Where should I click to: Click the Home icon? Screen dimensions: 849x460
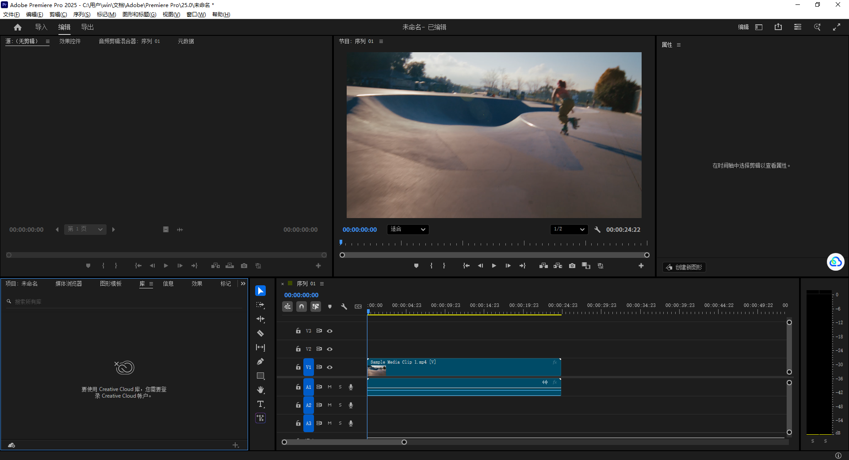(18, 27)
